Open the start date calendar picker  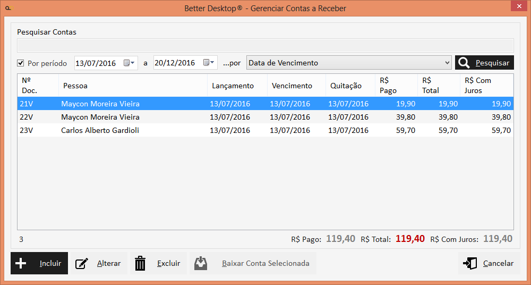coord(129,63)
